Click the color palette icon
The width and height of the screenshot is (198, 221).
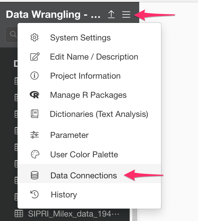tap(34, 154)
